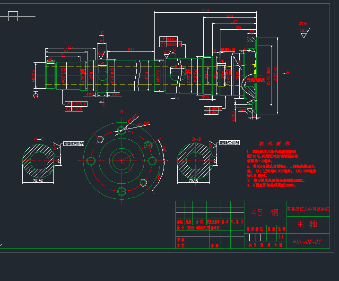Click the HXL-00-01 drawing number
This screenshot has width=339, height=281.
click(306, 242)
